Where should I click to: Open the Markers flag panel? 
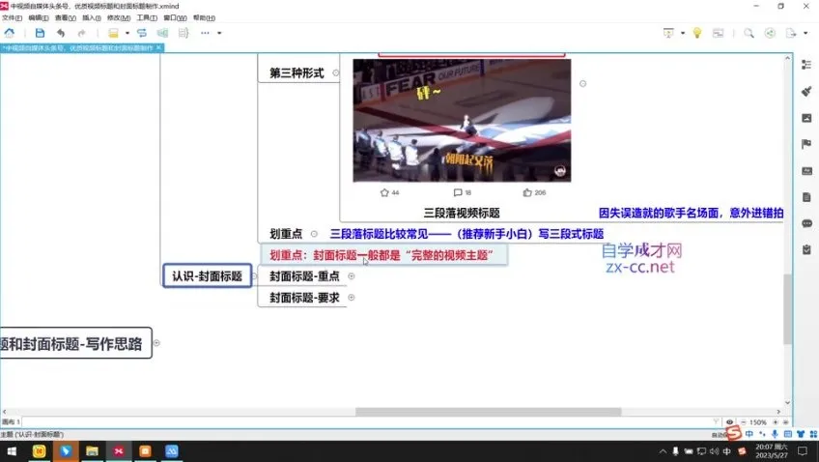point(806,144)
